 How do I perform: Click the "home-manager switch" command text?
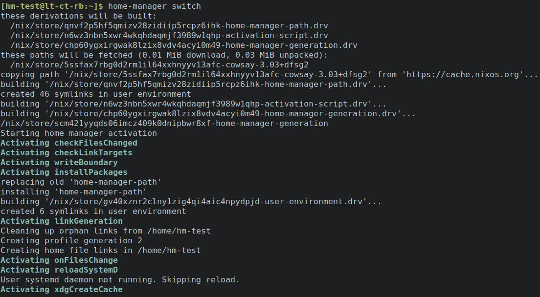(154, 6)
